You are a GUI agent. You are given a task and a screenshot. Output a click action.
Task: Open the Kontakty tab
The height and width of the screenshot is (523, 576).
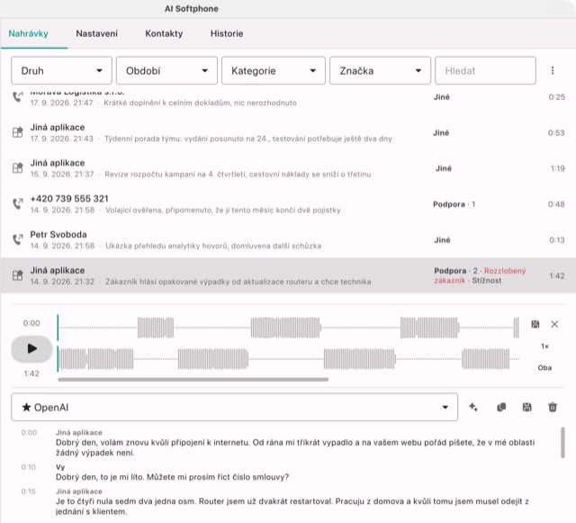click(x=164, y=33)
